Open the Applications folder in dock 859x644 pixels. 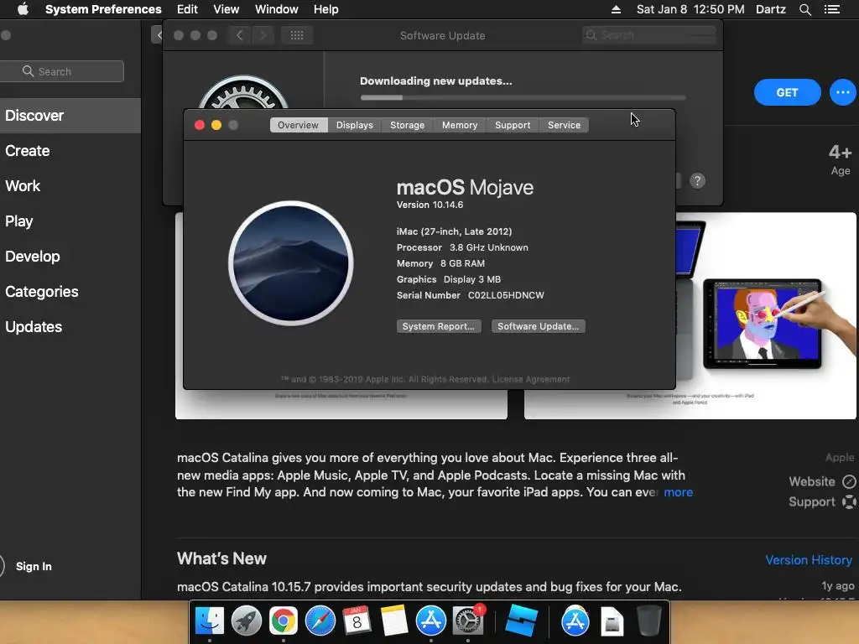pos(575,621)
